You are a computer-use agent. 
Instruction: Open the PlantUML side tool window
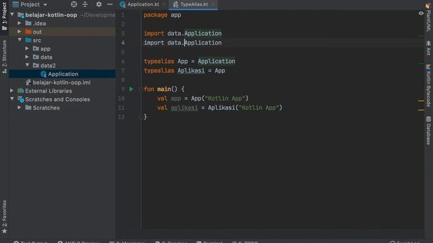click(x=428, y=18)
